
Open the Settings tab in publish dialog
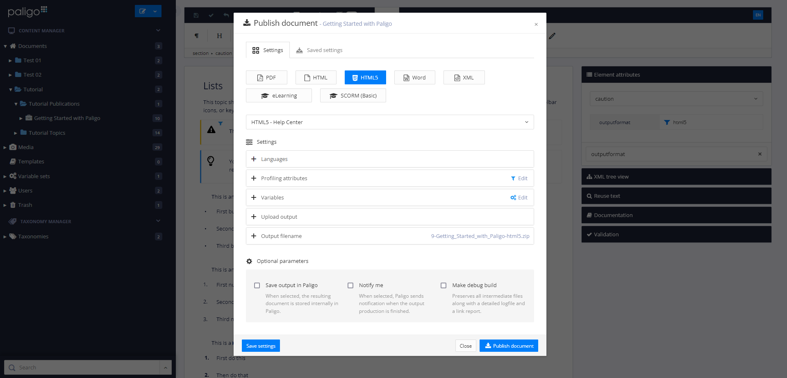point(268,50)
